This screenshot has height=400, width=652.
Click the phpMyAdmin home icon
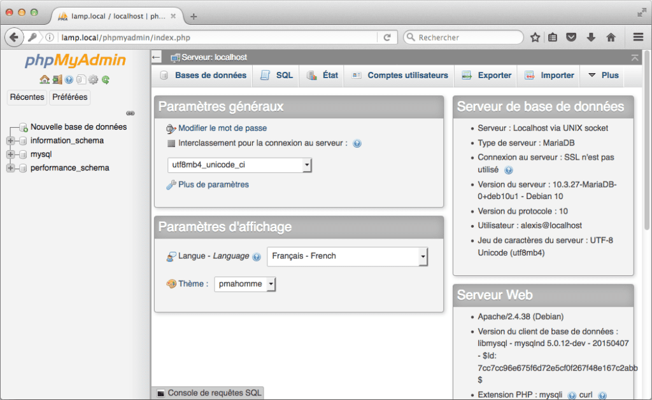pyautogui.click(x=44, y=79)
